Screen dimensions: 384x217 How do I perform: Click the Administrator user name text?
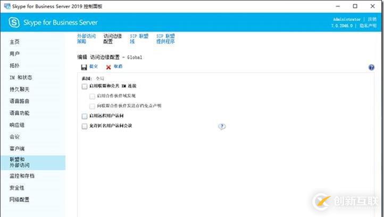tap(347, 19)
